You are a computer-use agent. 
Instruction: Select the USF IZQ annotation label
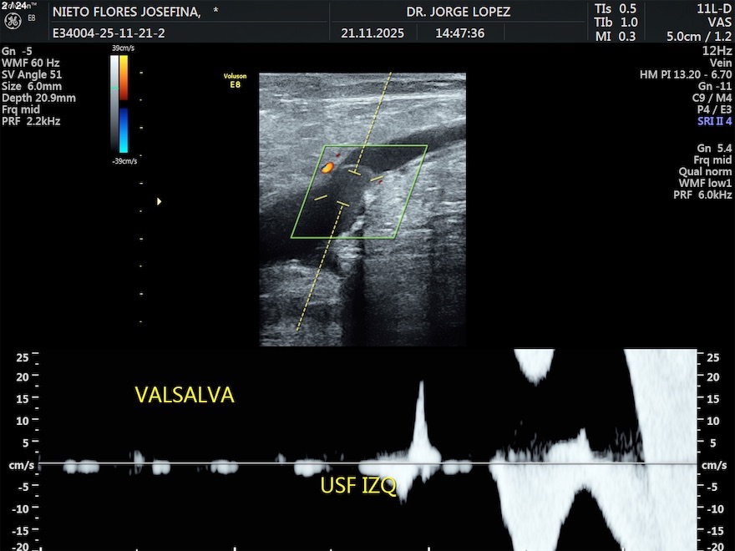click(357, 486)
